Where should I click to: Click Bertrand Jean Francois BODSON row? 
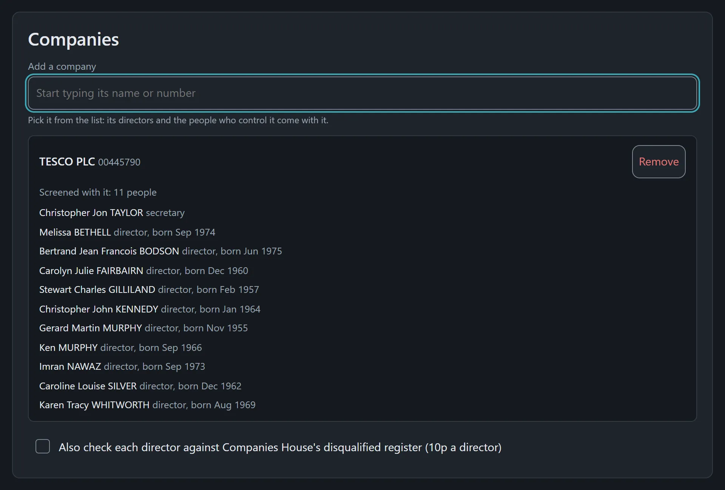click(160, 251)
